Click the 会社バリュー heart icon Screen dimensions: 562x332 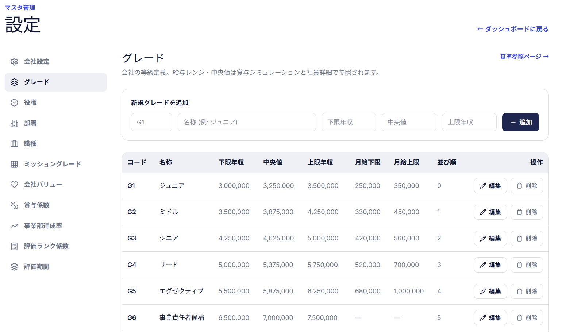pyautogui.click(x=14, y=185)
